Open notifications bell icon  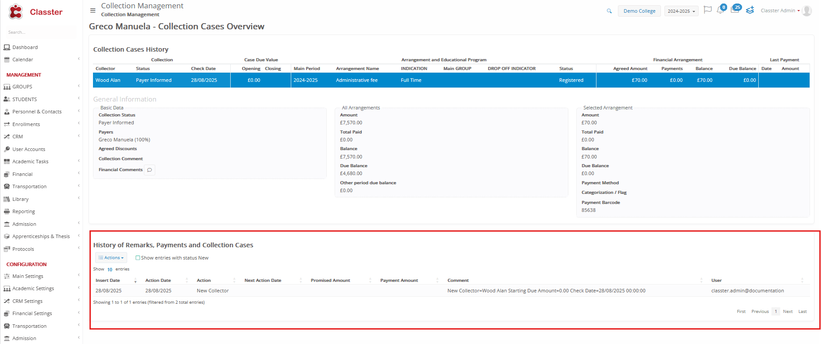[x=720, y=10]
